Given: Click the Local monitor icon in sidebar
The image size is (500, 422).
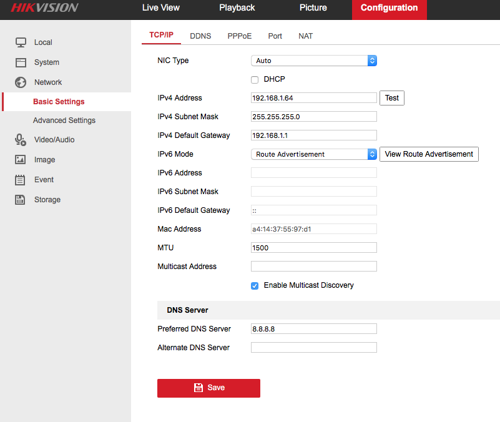Looking at the screenshot, I should (x=21, y=42).
